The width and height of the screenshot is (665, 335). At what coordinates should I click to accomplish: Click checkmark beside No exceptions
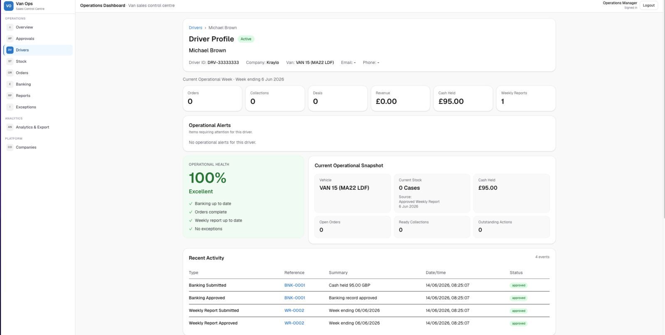(191, 229)
